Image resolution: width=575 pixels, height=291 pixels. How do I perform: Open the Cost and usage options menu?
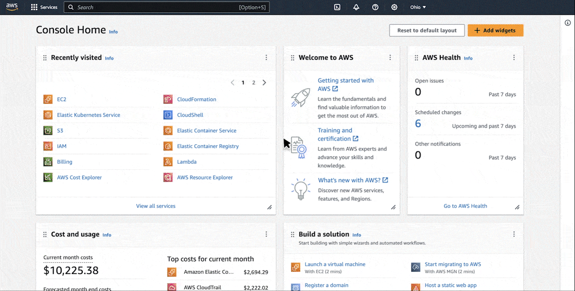266,234
